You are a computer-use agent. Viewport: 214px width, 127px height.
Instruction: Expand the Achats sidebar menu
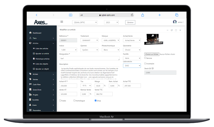pyautogui.click(x=42, y=74)
